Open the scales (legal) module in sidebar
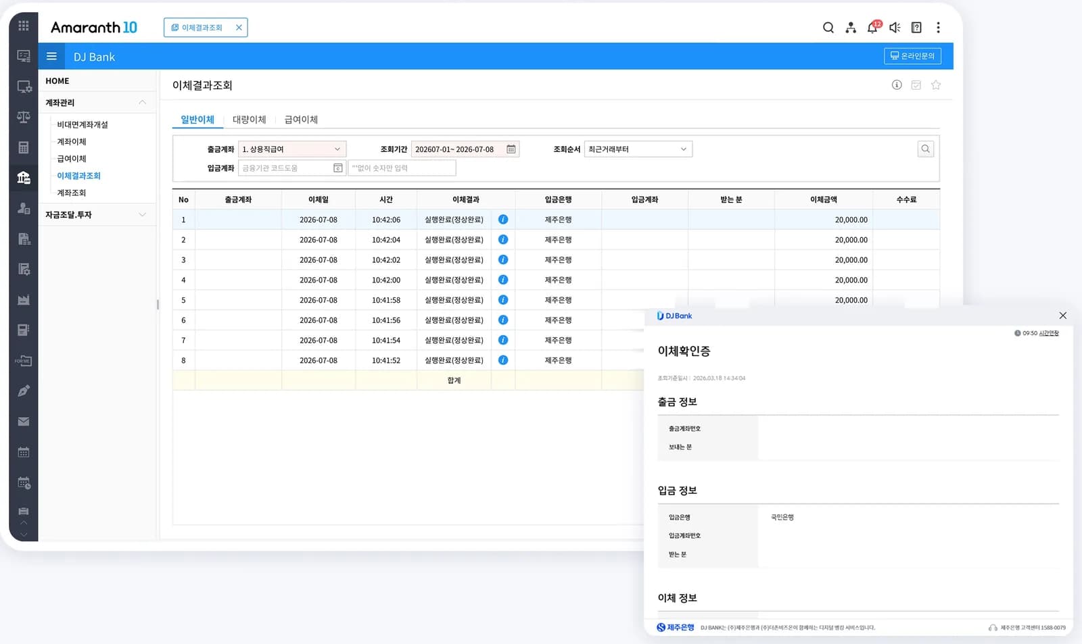 click(24, 117)
